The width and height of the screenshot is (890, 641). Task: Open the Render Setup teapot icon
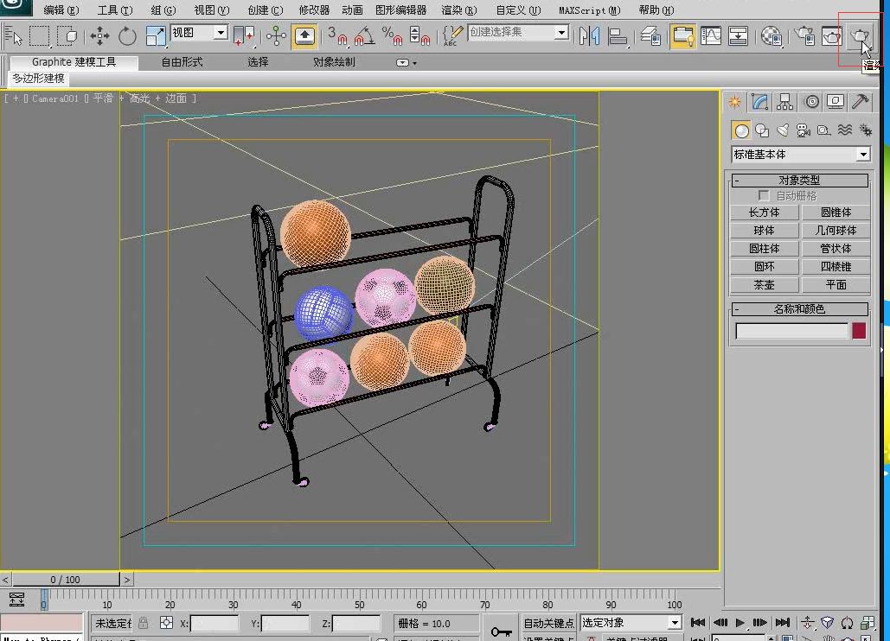(x=804, y=38)
